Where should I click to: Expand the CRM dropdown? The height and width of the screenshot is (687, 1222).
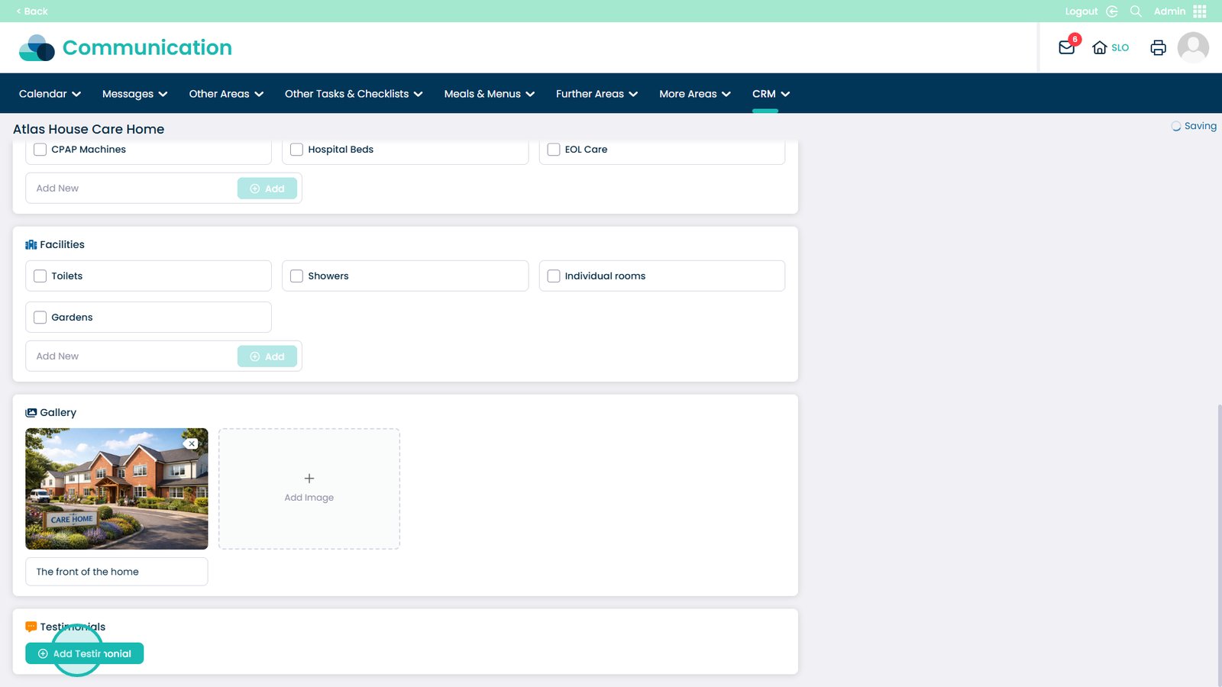point(771,94)
